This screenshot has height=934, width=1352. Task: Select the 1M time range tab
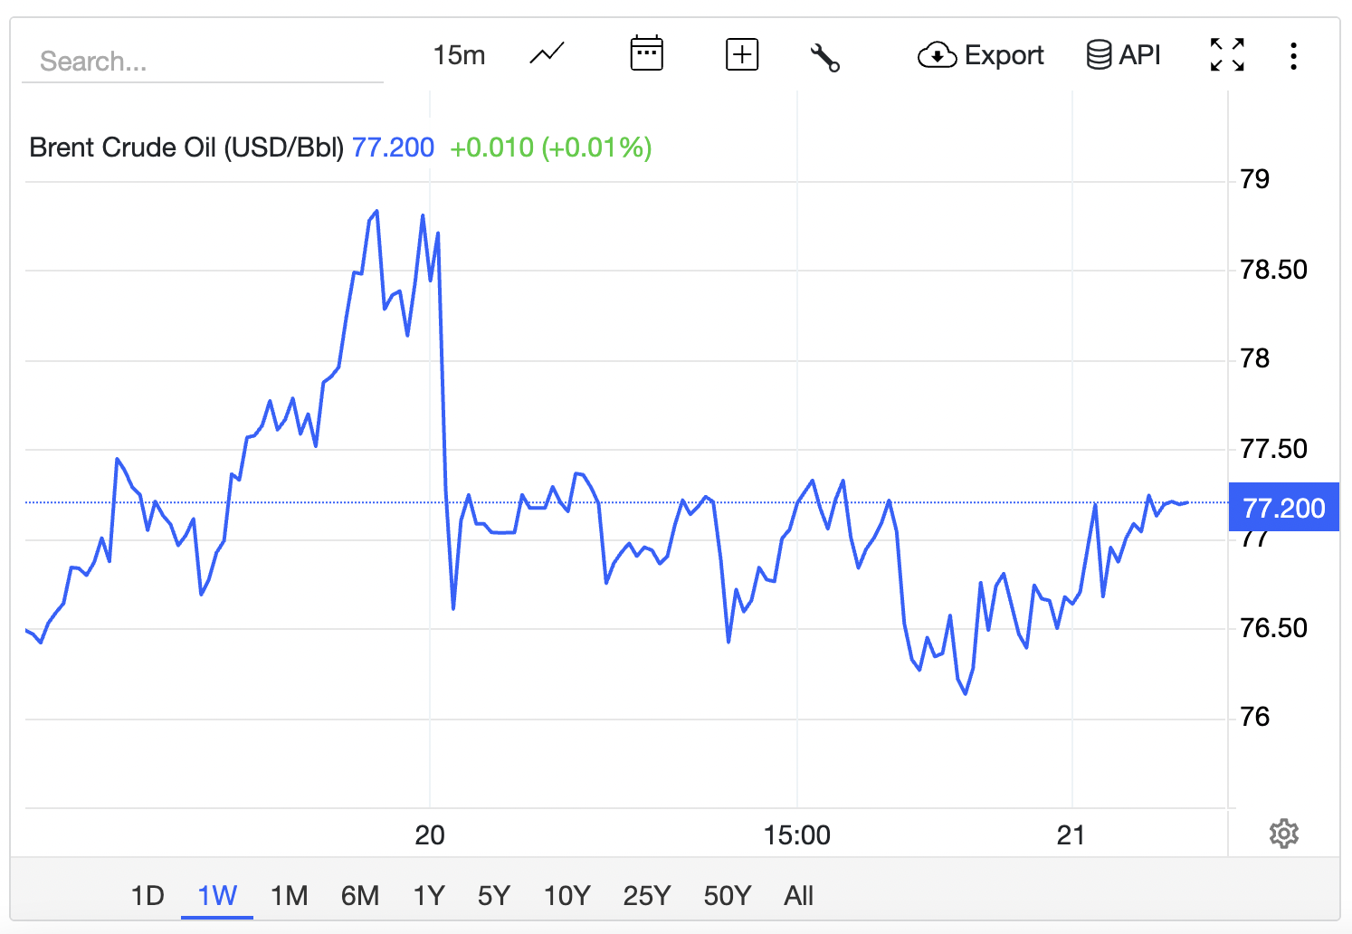pos(289,896)
